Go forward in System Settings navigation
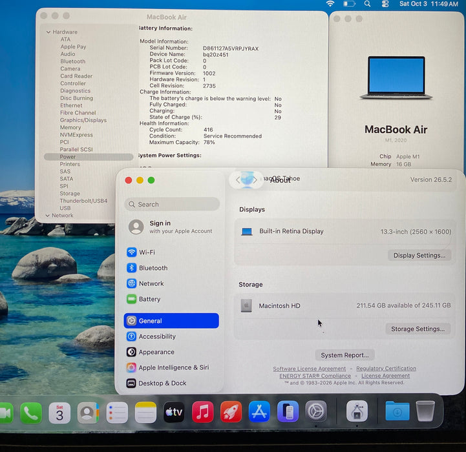Image resolution: width=466 pixels, height=452 pixels. [x=255, y=180]
